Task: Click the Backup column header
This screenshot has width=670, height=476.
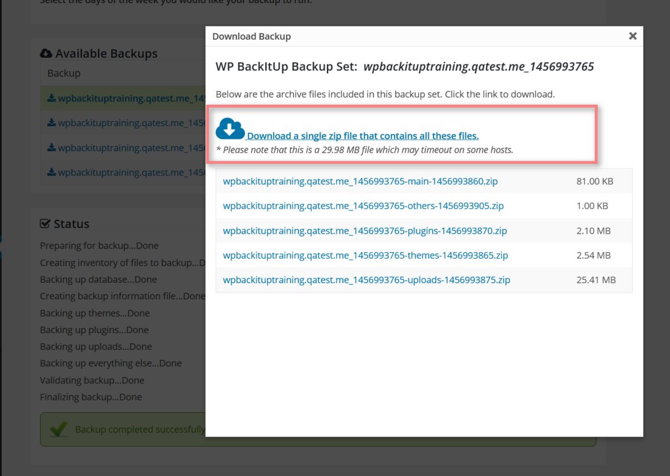Action: [64, 73]
